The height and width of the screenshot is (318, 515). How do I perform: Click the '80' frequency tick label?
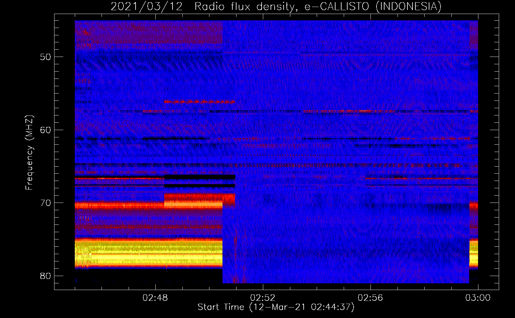click(x=46, y=276)
